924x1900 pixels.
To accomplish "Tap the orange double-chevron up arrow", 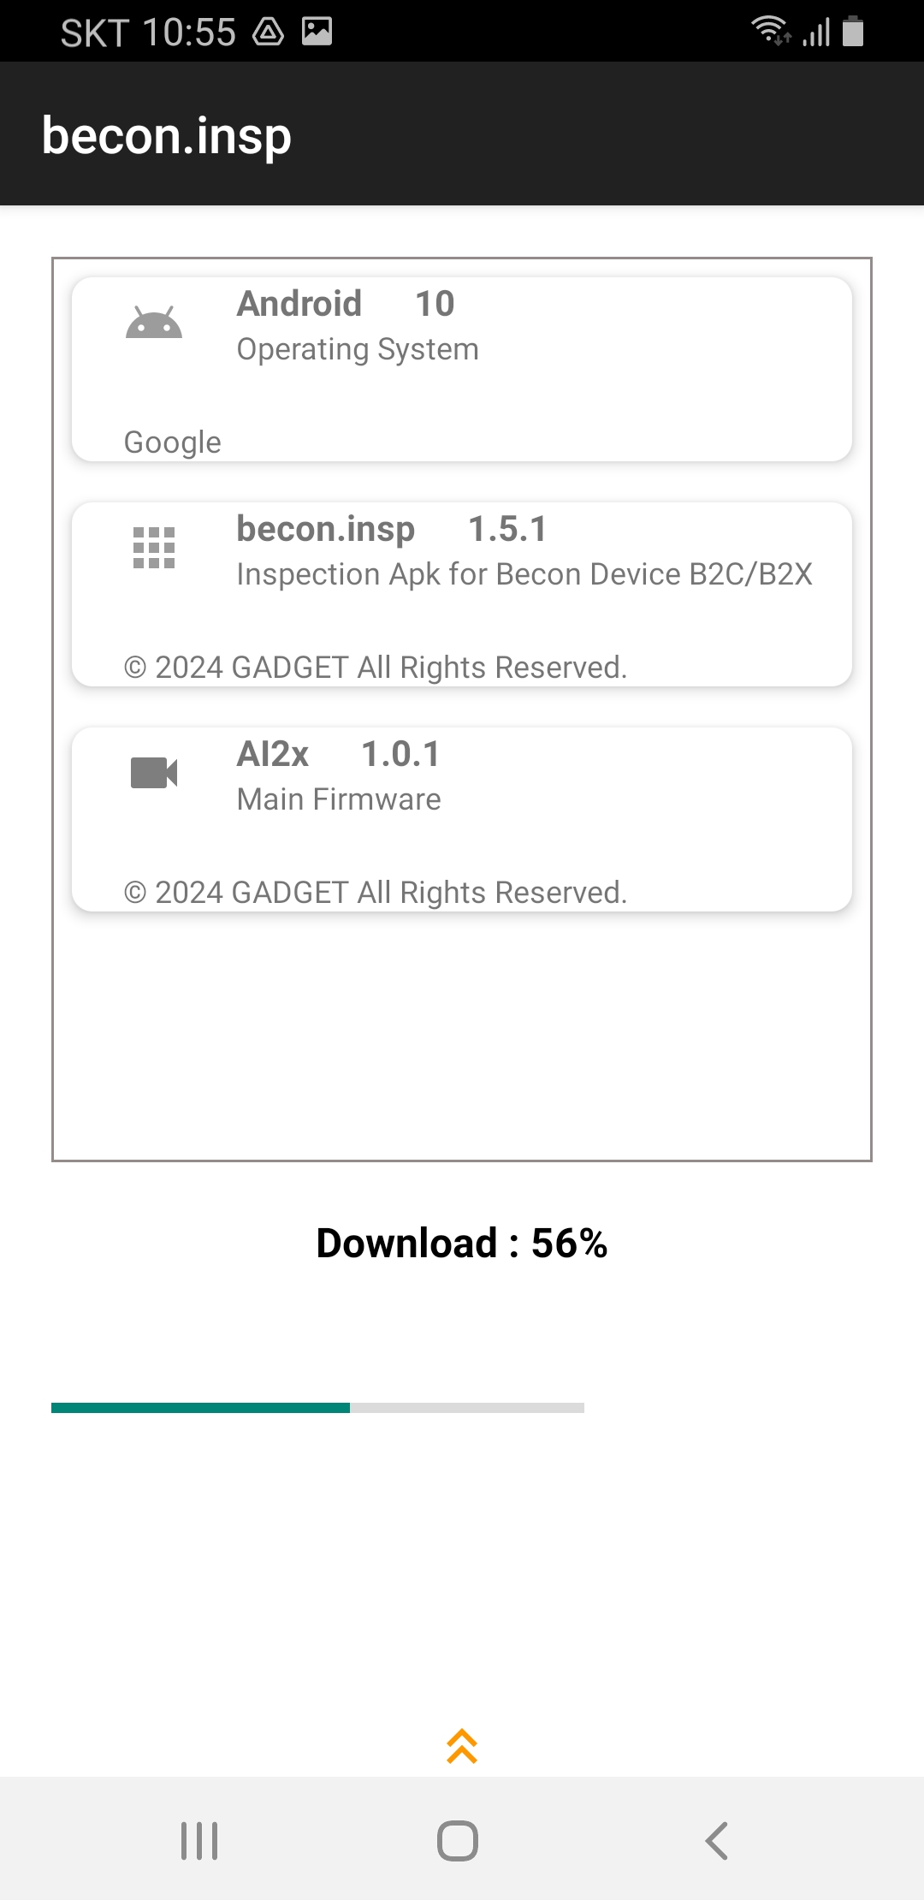I will (462, 1746).
